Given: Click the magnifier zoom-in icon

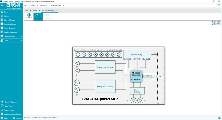Looking at the screenshot, I should pos(218,23).
